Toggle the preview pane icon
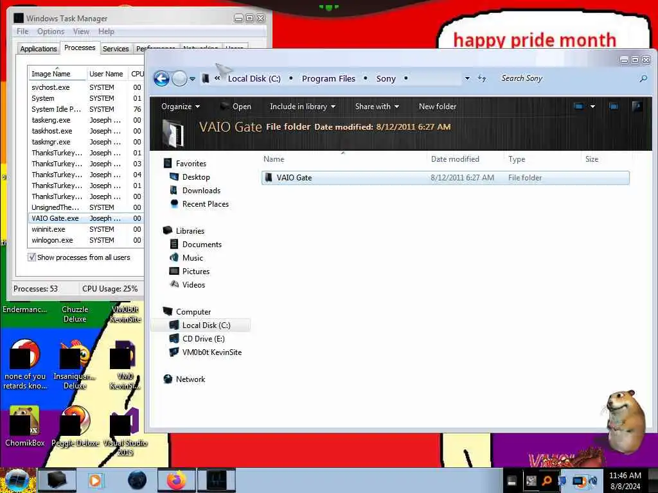 pos(614,107)
